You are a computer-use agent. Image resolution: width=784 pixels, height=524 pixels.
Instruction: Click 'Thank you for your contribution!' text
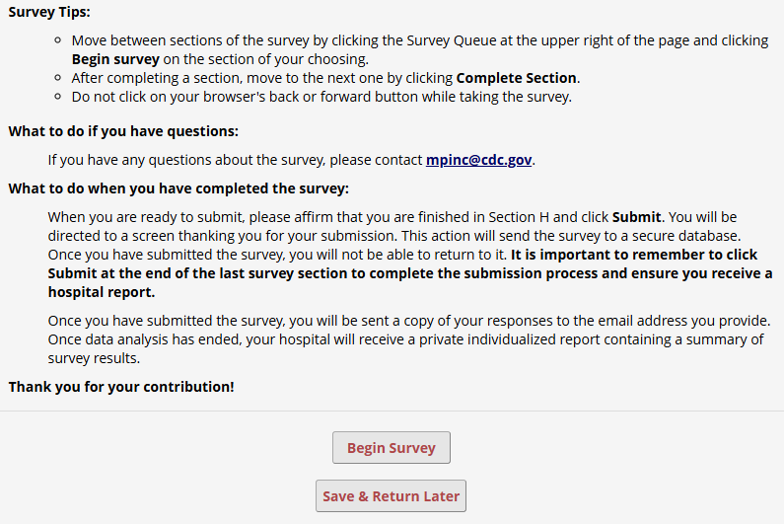coord(121,387)
